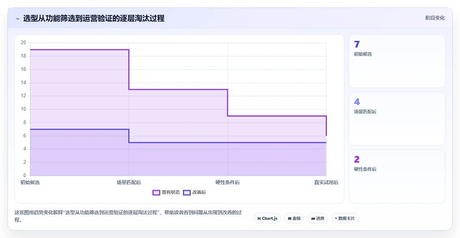The width and height of the screenshot is (460, 238).
Task: Click the number 2 in the third card
Action: 357,160
